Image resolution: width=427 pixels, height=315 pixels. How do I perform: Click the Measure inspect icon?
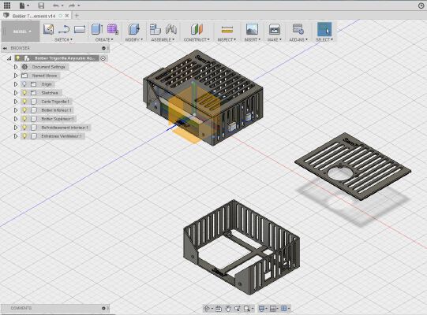click(227, 29)
